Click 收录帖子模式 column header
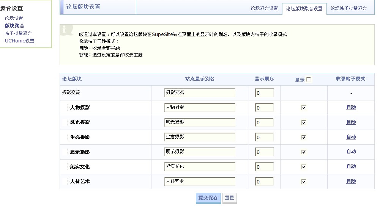Image resolution: width=391 pixels, height=213 pixels. (x=351, y=79)
